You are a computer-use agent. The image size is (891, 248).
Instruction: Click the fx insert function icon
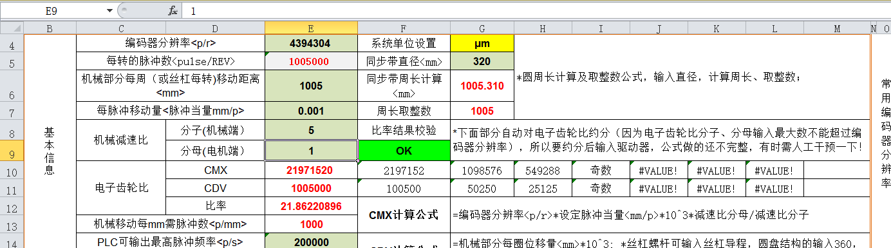(x=173, y=10)
